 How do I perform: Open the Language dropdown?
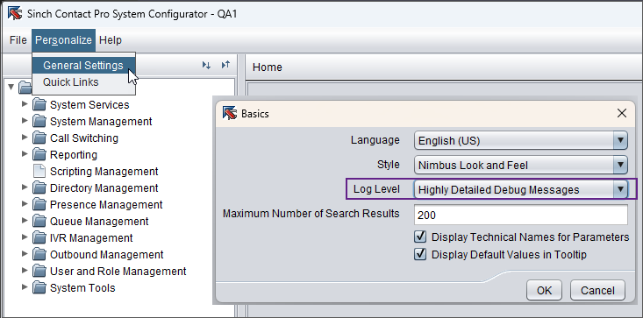click(x=521, y=141)
